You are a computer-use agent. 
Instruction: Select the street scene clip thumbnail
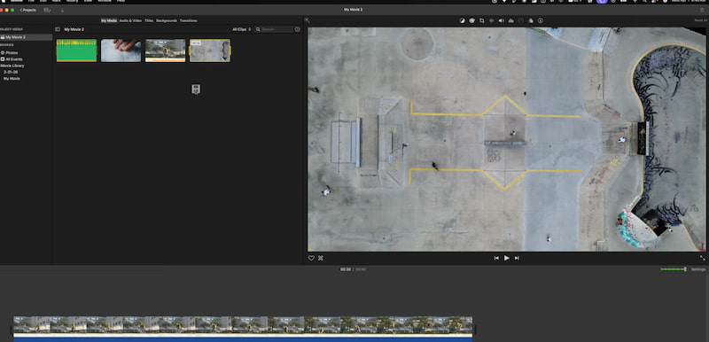point(165,51)
